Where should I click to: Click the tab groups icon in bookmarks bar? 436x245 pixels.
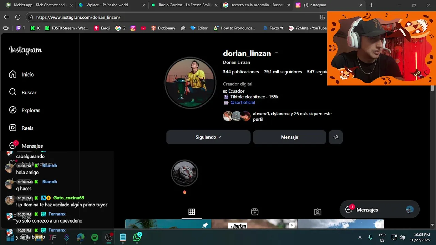pyautogui.click(x=6, y=28)
